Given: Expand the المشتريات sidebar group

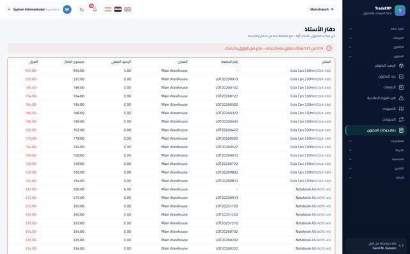Looking at the screenshot, I should (376, 141).
